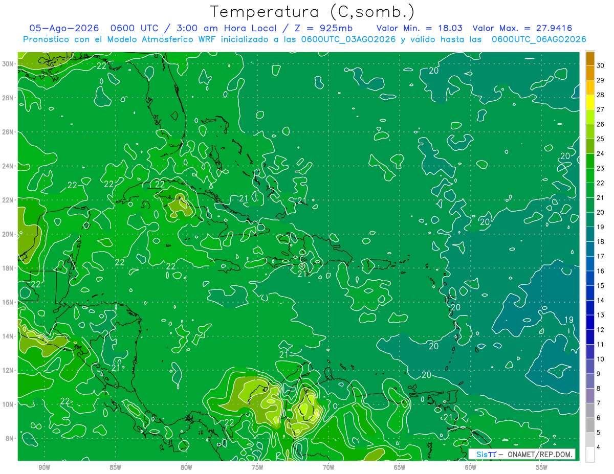This screenshot has width=614, height=474.
Task: Click the "22N" latitude axis label
Action: [7, 200]
